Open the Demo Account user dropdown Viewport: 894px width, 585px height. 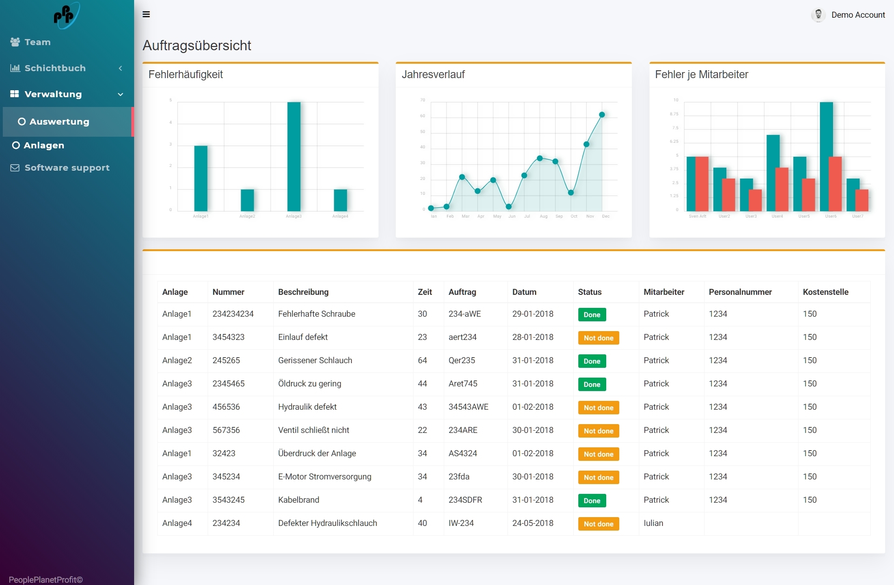click(858, 15)
